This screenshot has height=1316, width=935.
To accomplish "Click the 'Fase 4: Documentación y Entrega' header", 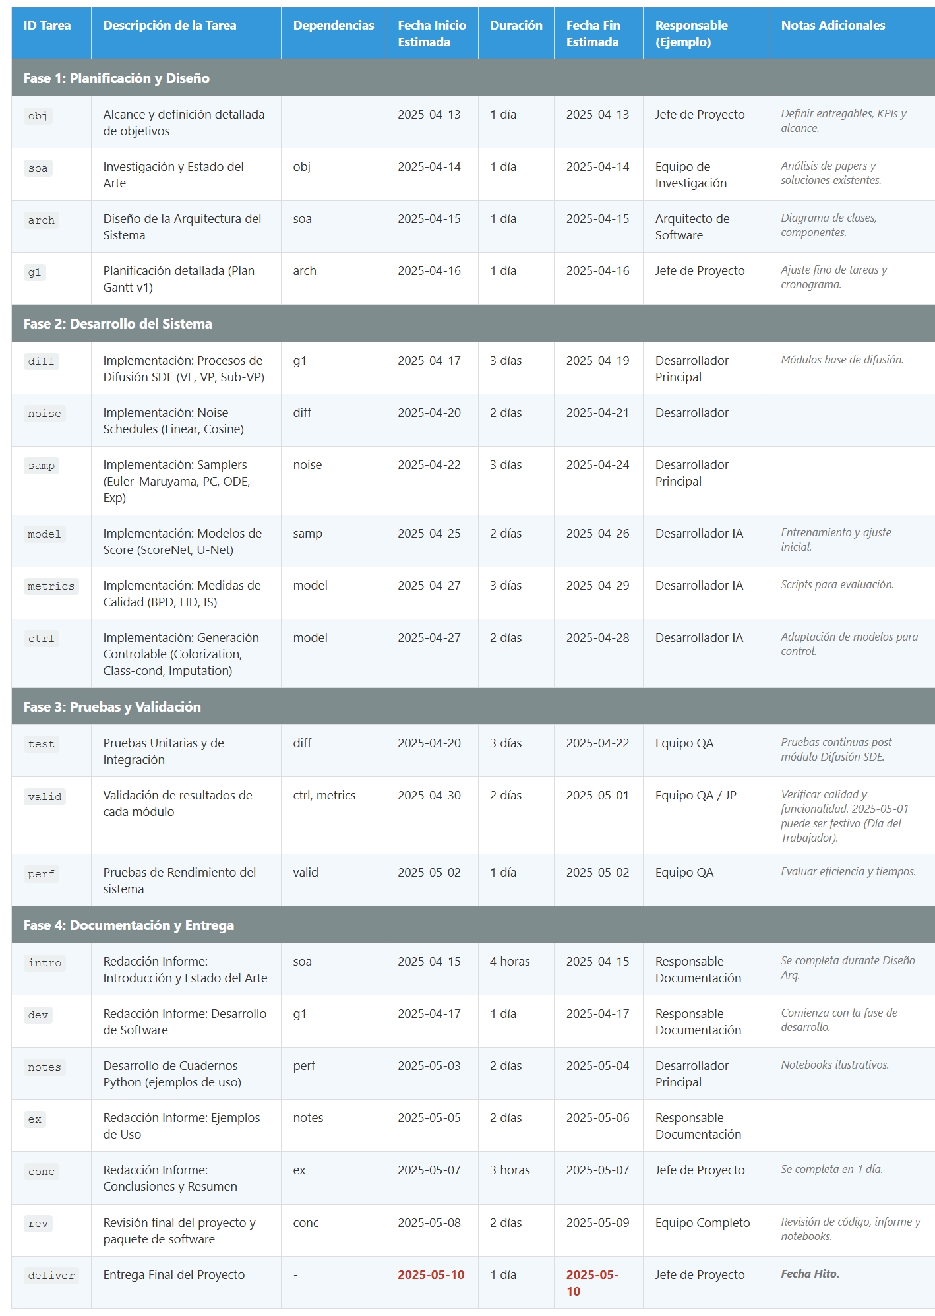I will [x=129, y=925].
